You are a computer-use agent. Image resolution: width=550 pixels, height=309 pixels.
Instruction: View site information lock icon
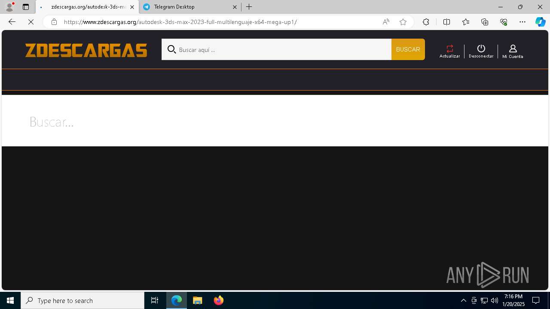pyautogui.click(x=54, y=22)
